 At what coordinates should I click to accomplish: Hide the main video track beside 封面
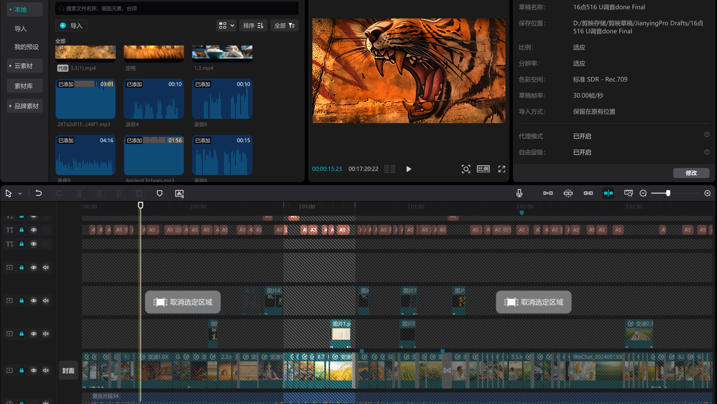click(34, 371)
